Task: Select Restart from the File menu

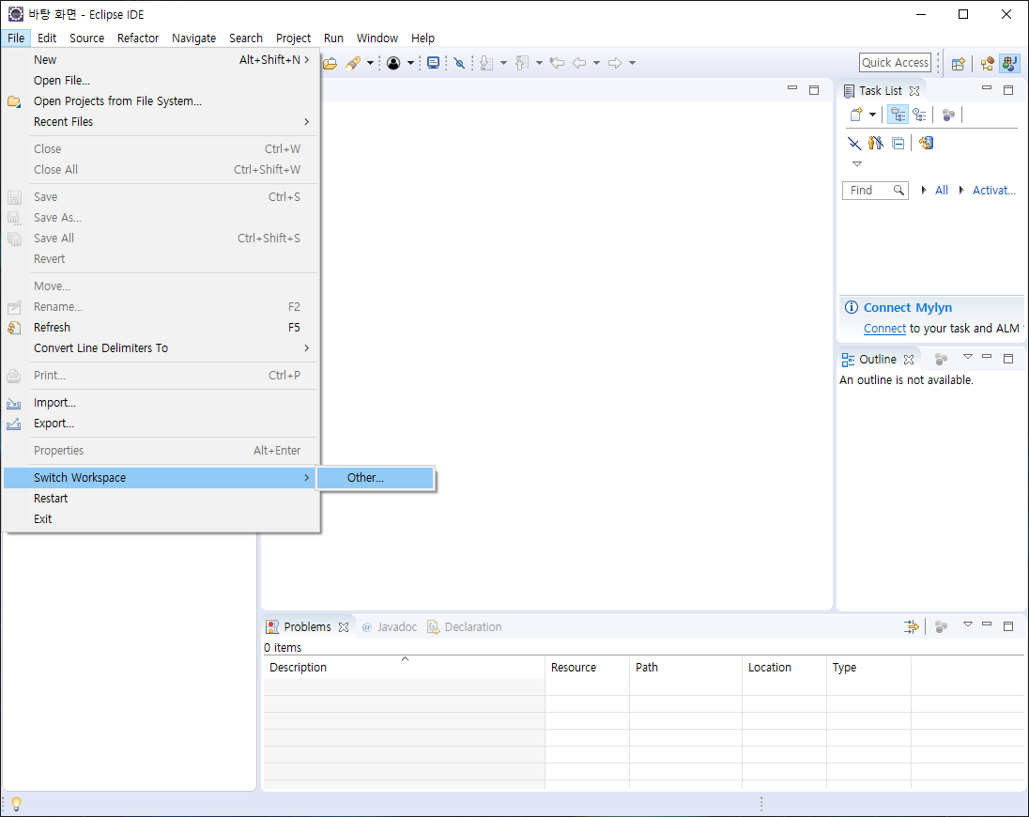Action: 161,499
